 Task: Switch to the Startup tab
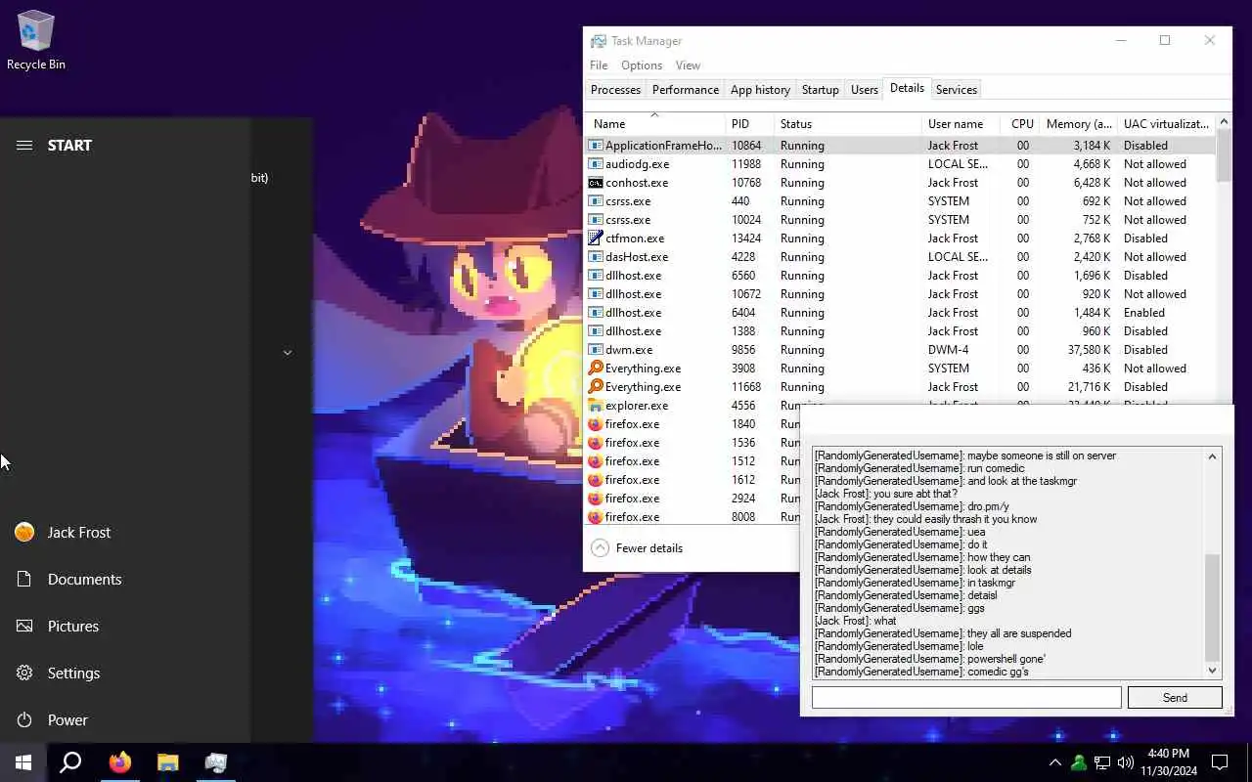[820, 89]
